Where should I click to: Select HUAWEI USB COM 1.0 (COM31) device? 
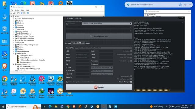pyautogui.click(x=30, y=69)
